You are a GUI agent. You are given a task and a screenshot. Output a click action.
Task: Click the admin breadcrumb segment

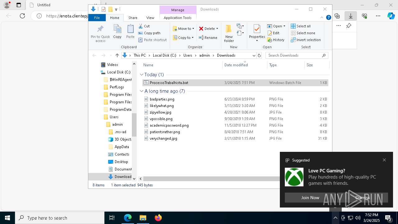pos(205,55)
